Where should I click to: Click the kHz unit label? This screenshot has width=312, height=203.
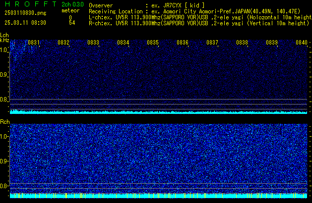[4, 40]
